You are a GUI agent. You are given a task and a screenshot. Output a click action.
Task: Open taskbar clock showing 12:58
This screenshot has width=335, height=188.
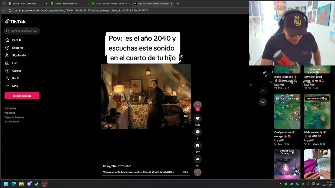(x=327, y=184)
